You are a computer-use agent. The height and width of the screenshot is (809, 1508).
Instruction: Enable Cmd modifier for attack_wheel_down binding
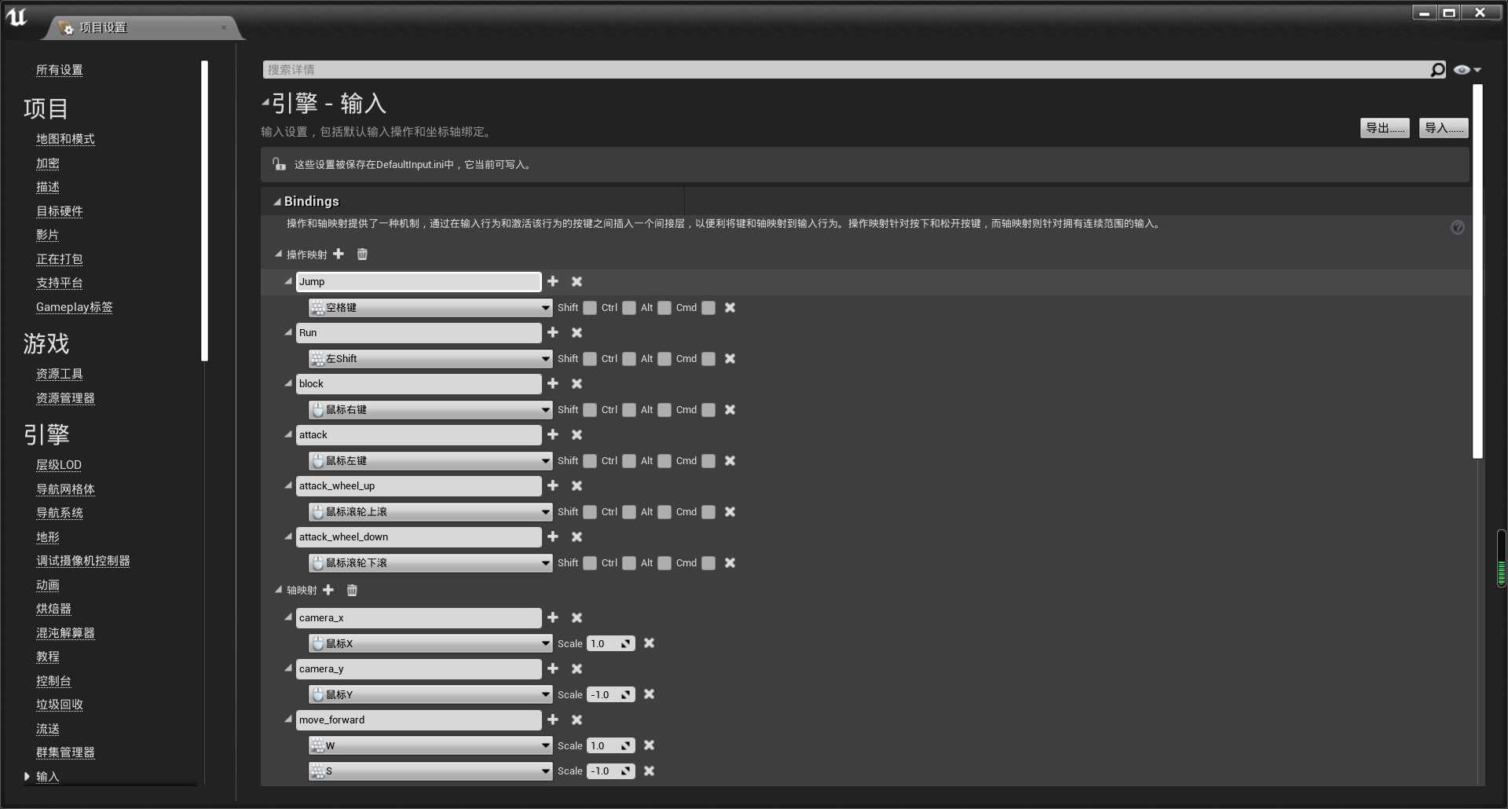tap(708, 563)
